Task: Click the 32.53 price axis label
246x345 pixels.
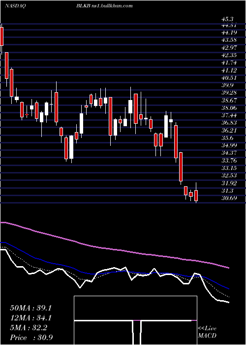Action: click(x=229, y=175)
